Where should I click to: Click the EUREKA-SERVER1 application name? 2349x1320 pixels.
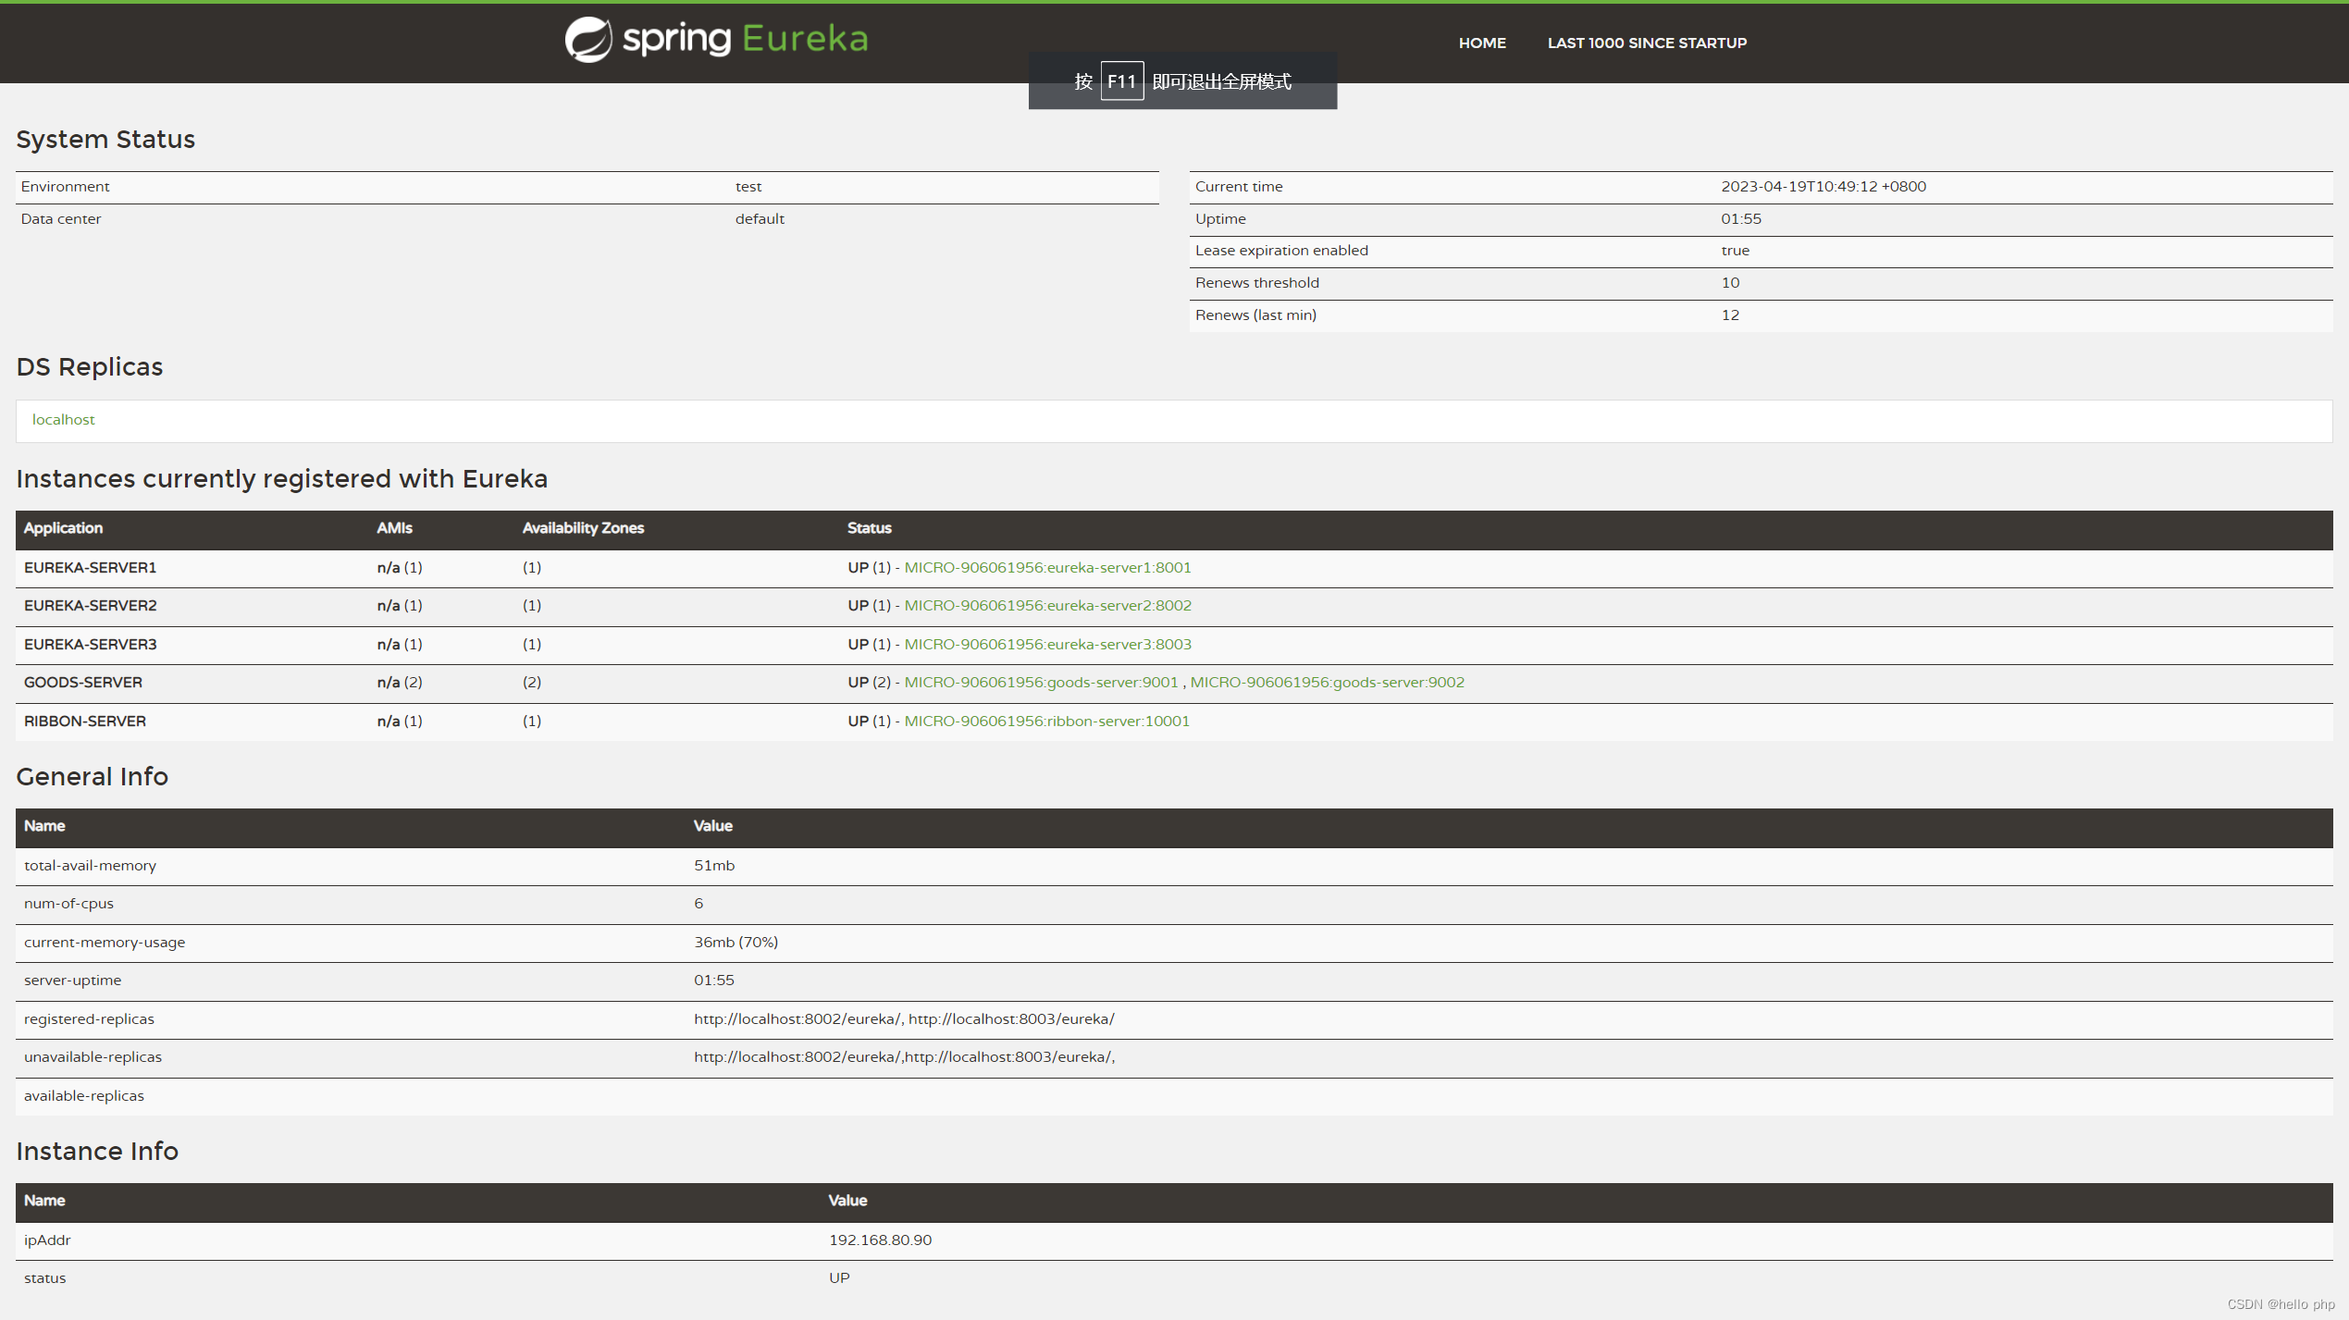[90, 568]
